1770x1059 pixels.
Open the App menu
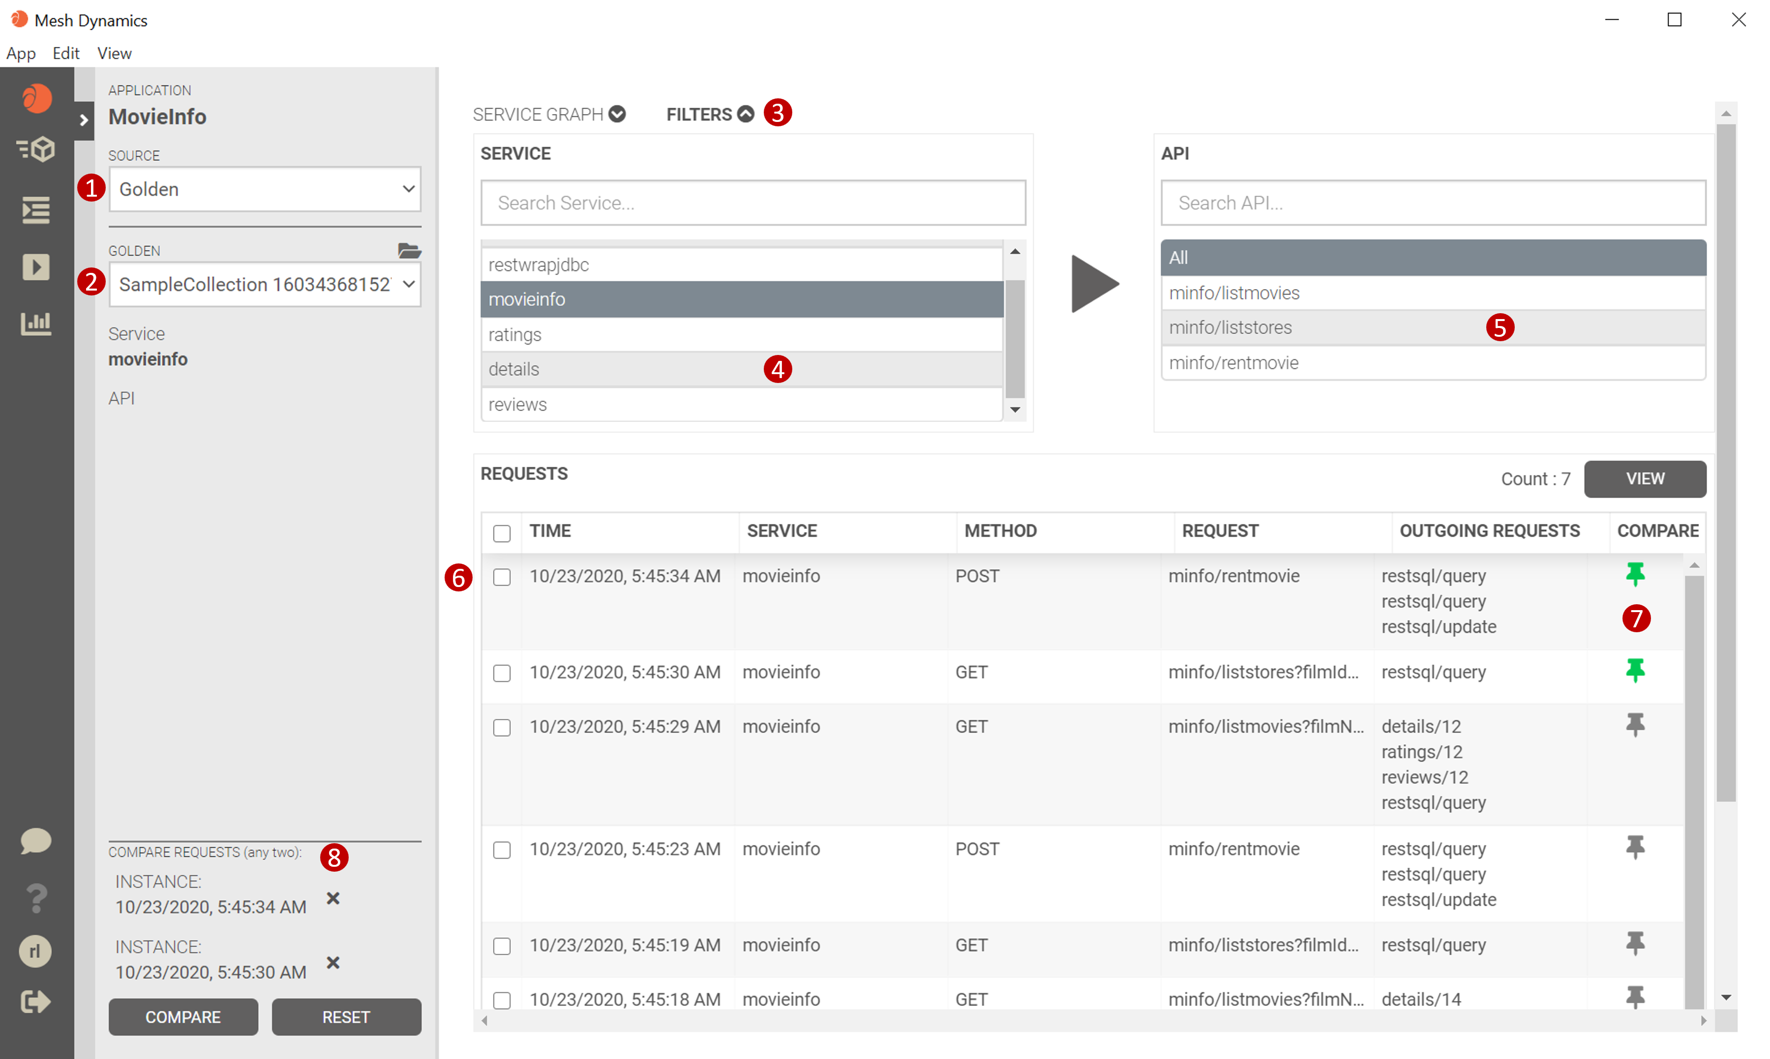pos(21,54)
